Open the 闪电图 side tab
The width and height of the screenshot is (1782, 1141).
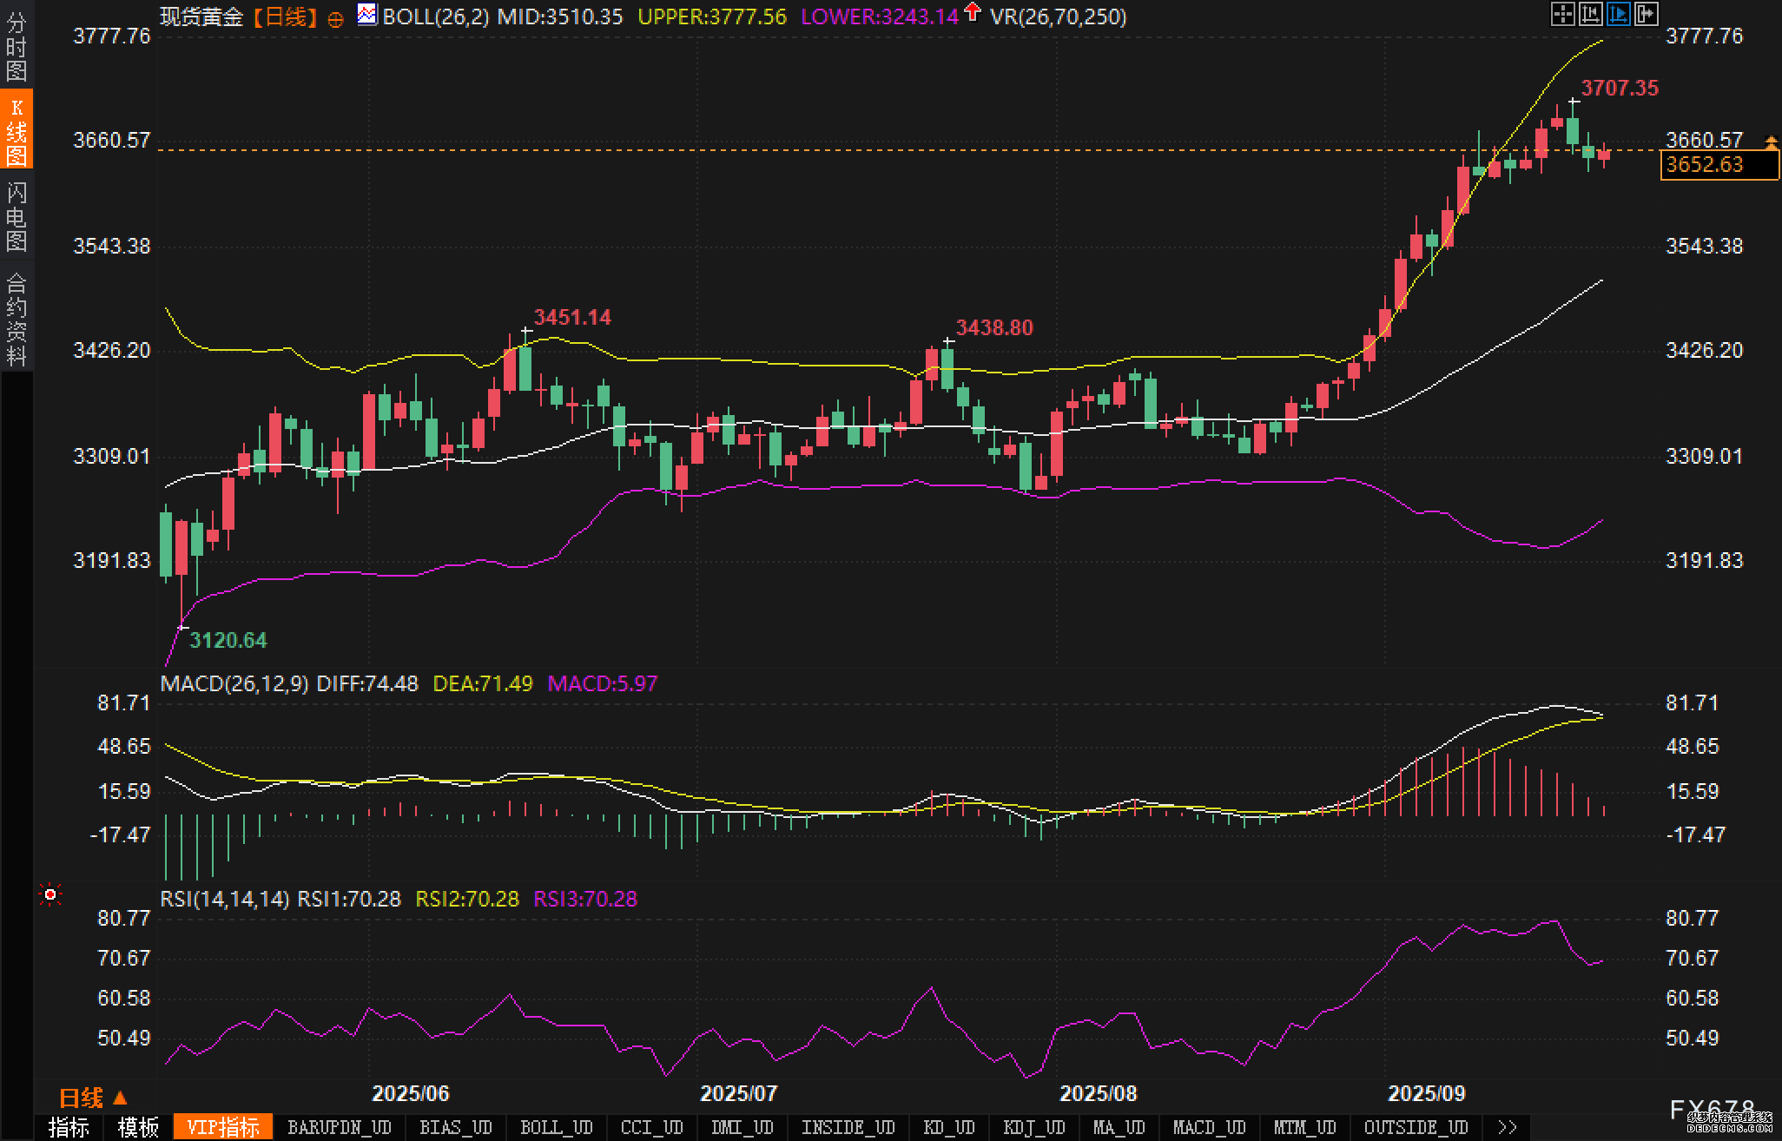tap(16, 216)
